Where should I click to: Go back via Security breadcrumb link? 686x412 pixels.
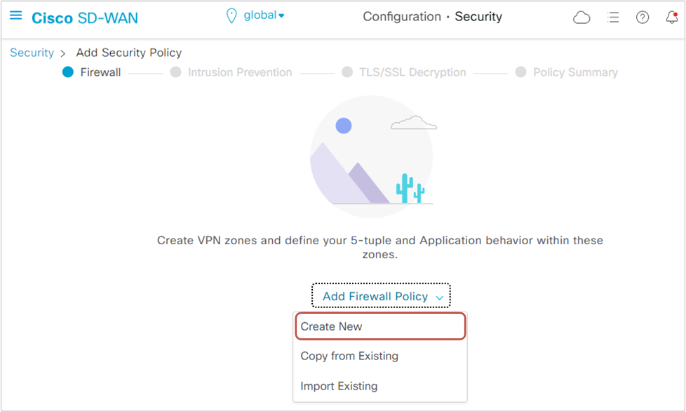coord(32,53)
